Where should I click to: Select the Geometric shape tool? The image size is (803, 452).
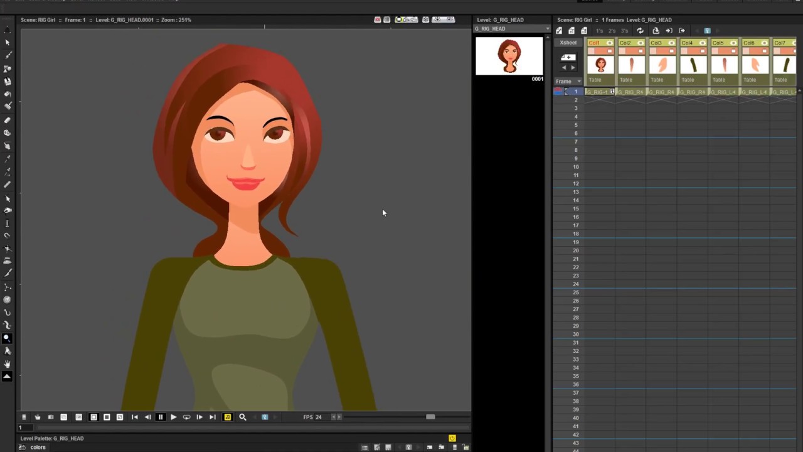pos(8,68)
